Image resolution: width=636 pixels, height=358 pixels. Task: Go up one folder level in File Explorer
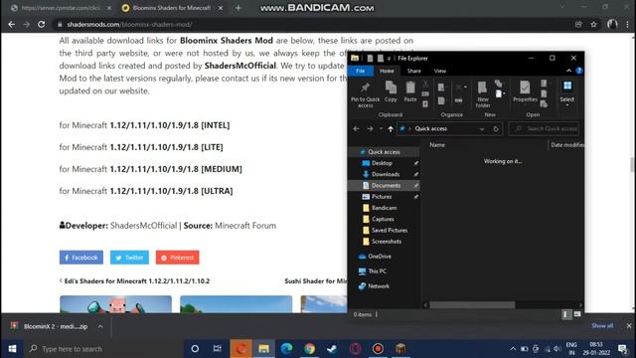(391, 128)
